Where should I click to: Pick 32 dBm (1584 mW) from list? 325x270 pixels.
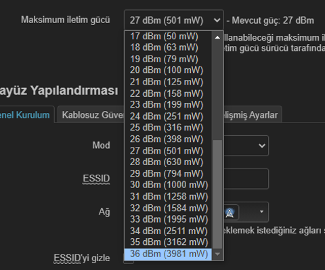[x=168, y=208]
